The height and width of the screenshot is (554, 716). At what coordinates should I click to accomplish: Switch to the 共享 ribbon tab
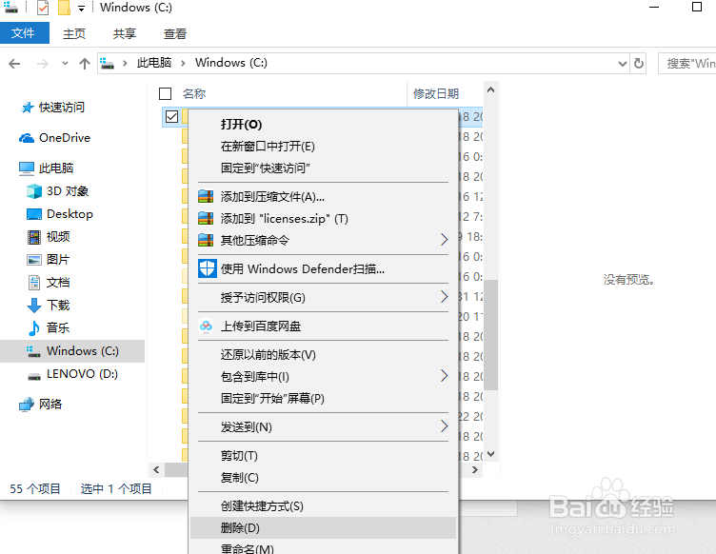point(124,33)
